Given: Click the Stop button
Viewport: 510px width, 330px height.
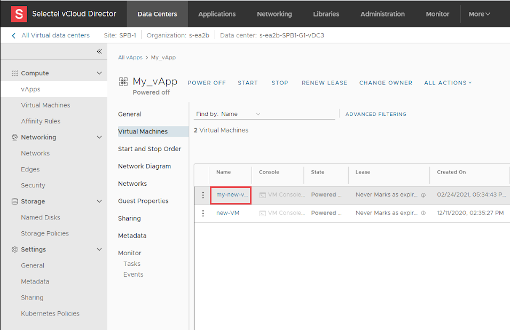Looking at the screenshot, I should point(280,83).
